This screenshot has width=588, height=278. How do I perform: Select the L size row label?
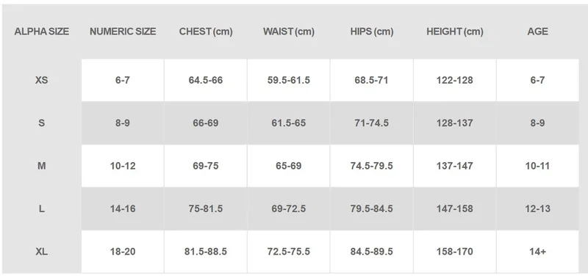tap(42, 208)
